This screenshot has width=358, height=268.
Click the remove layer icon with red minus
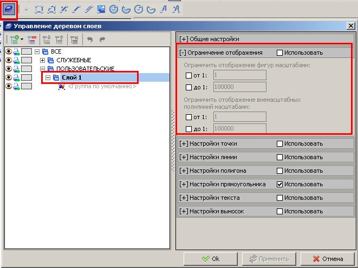pos(32,40)
